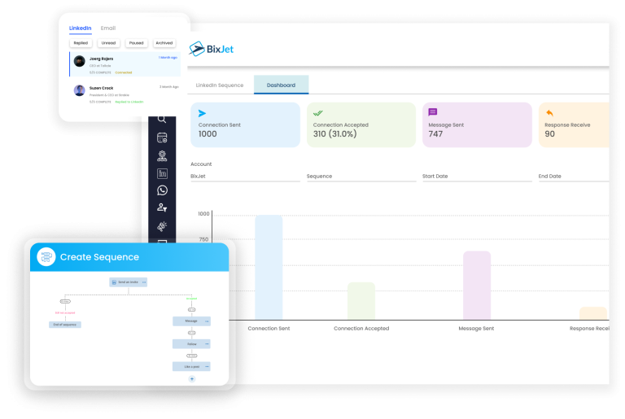The width and height of the screenshot is (625, 419).
Task: Click the purple Message Sent chart bar
Action: [x=477, y=286]
